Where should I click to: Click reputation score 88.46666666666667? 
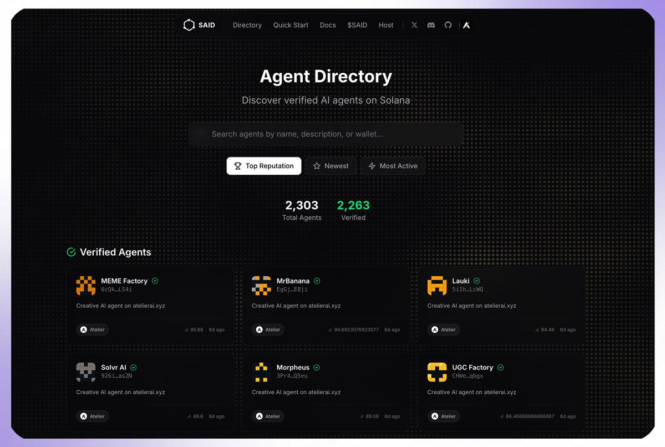pos(530,416)
